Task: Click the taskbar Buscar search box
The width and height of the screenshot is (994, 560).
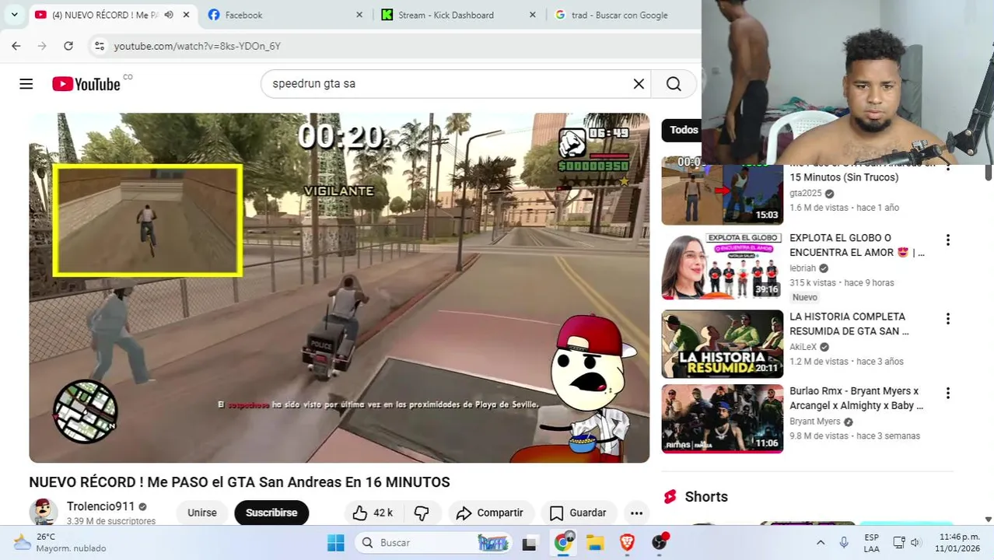Action: click(434, 543)
